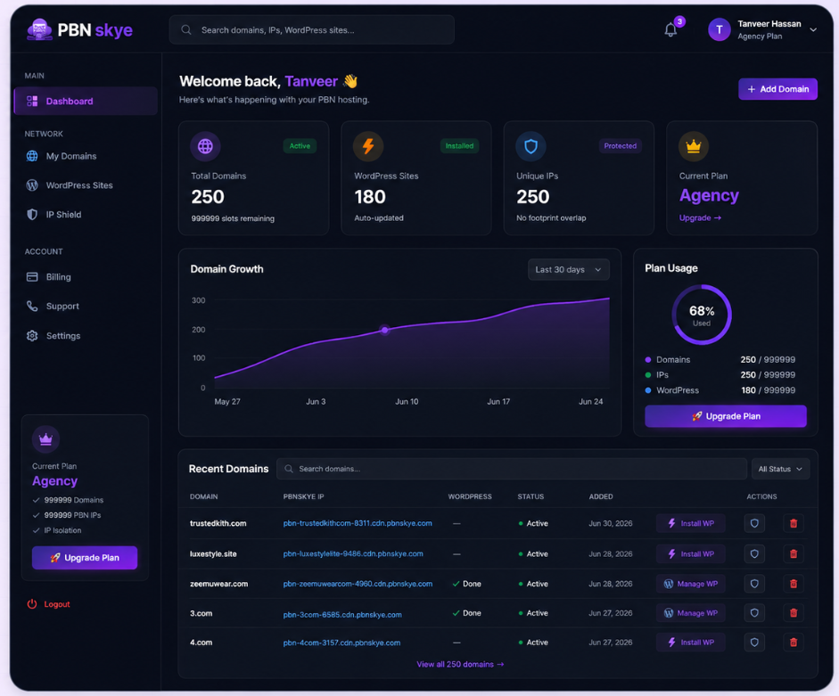Click the trustedkith.com domain name
This screenshot has height=696, width=839.
(218, 523)
